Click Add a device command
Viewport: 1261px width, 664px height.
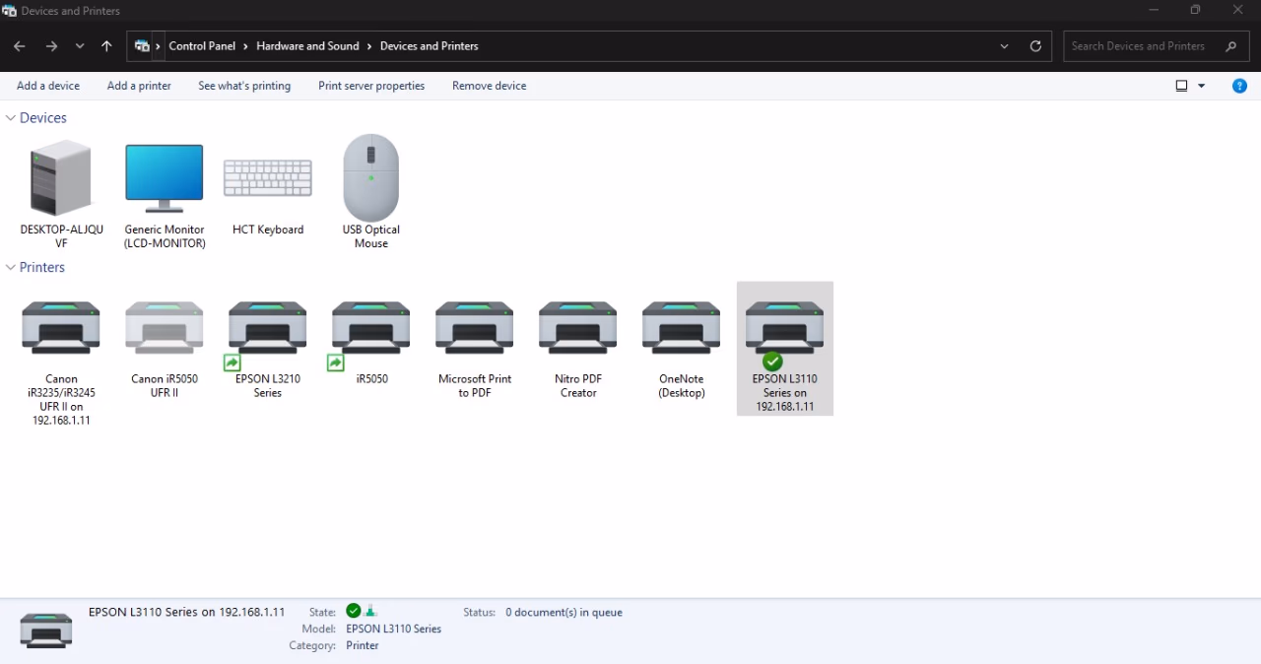48,86
